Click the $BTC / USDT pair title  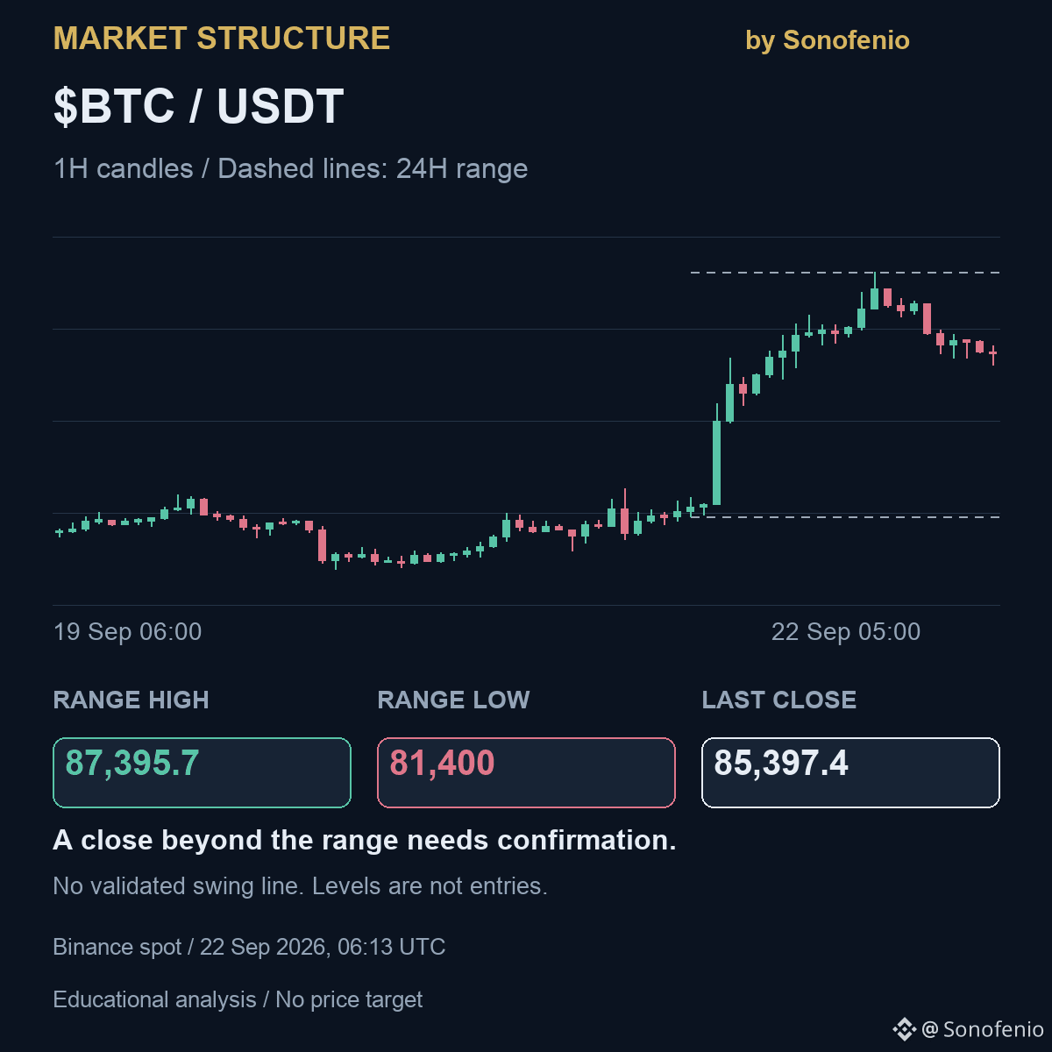click(x=199, y=107)
